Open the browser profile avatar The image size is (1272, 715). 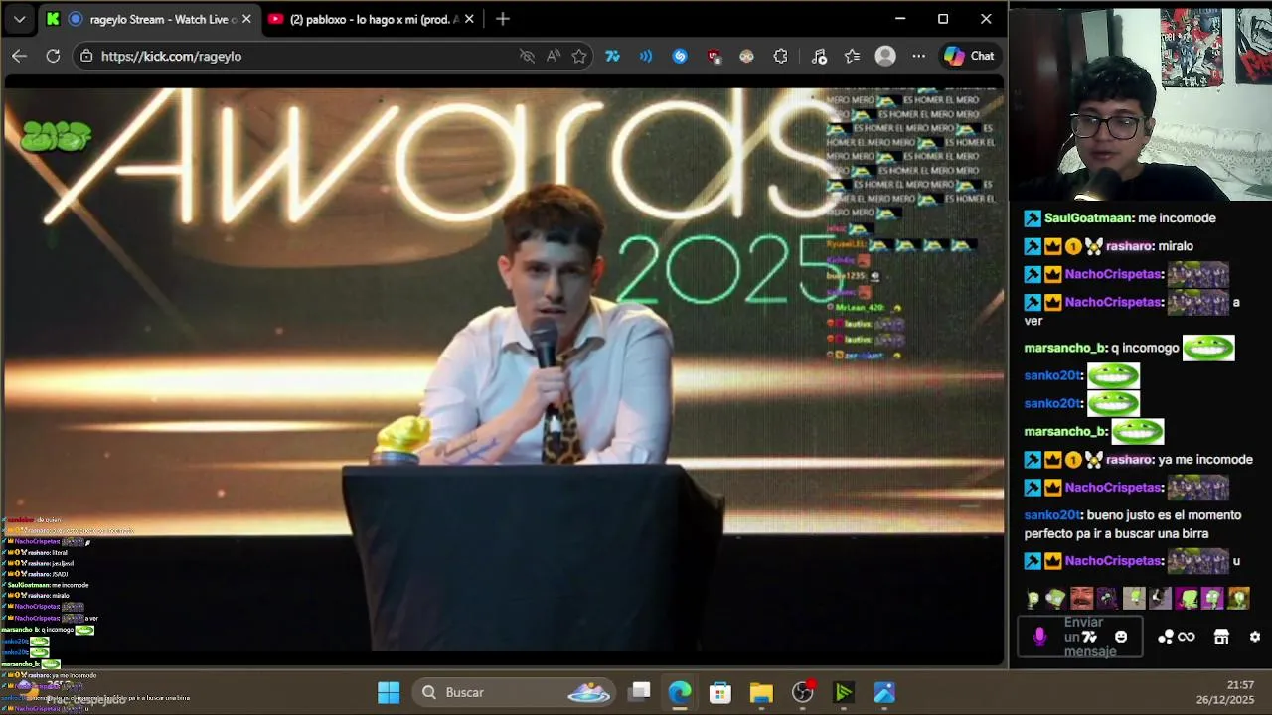(885, 57)
